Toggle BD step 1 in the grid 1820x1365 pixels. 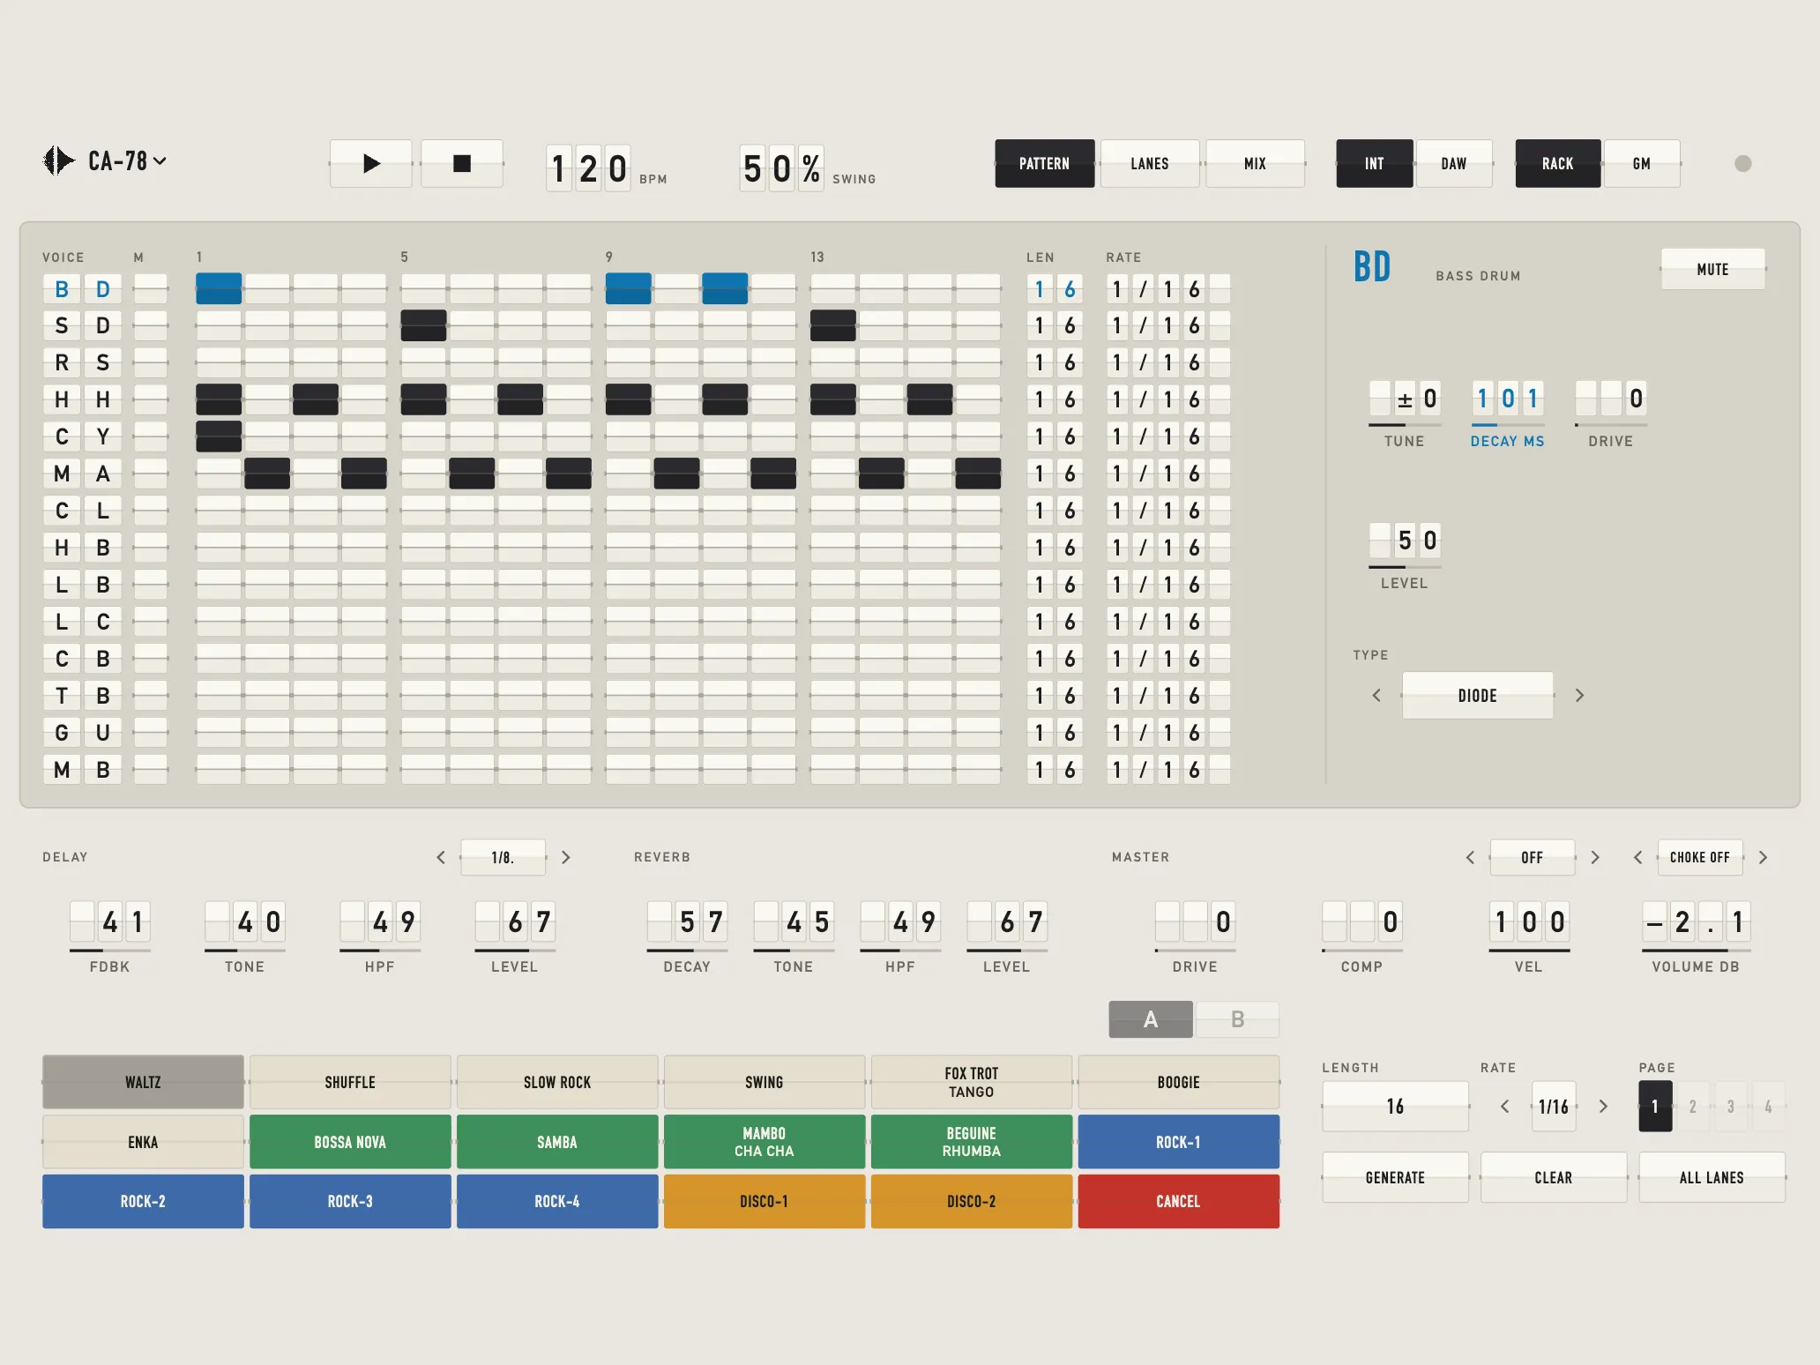click(219, 288)
